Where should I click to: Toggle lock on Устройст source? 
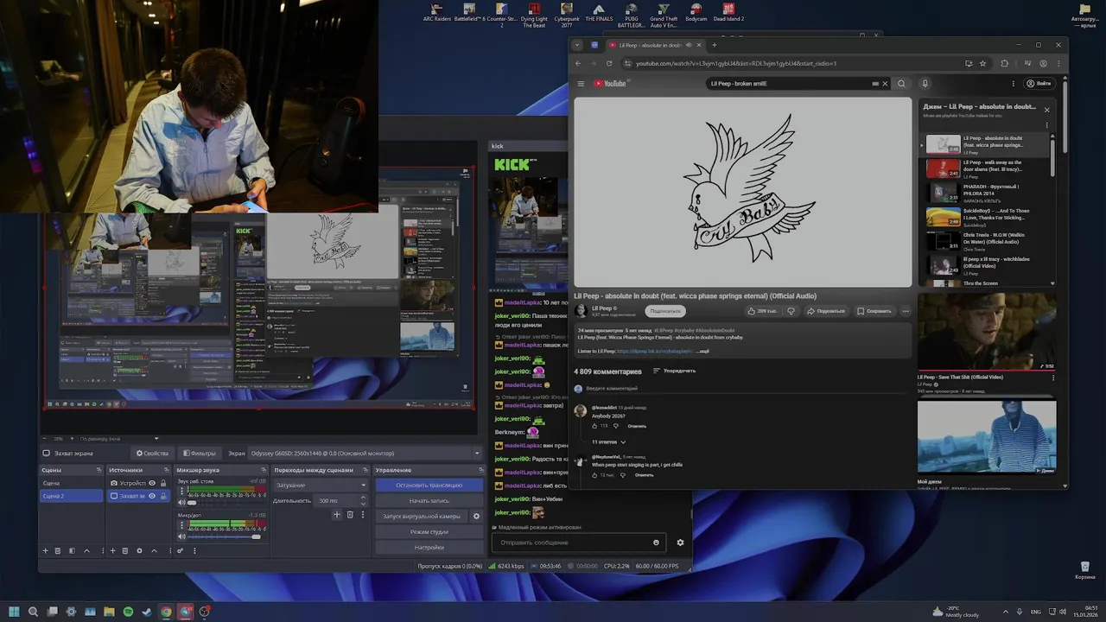tap(163, 483)
